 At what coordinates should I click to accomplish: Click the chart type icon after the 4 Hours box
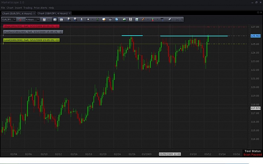(x=44, y=20)
